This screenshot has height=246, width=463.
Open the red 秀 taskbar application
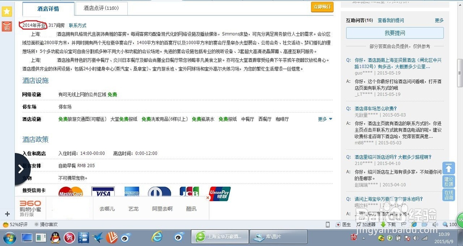(69, 238)
